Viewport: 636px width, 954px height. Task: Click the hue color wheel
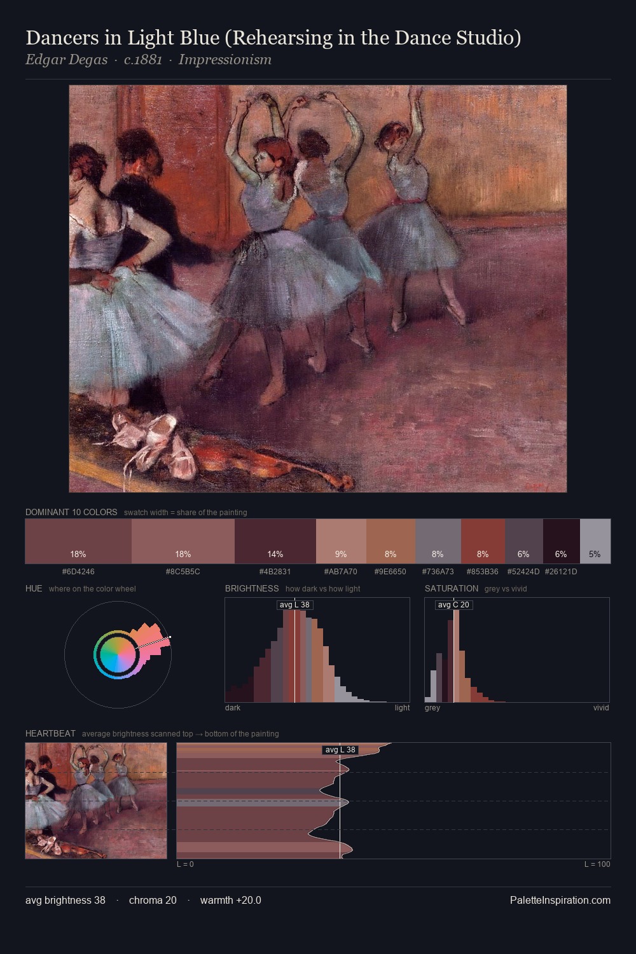[x=118, y=654]
